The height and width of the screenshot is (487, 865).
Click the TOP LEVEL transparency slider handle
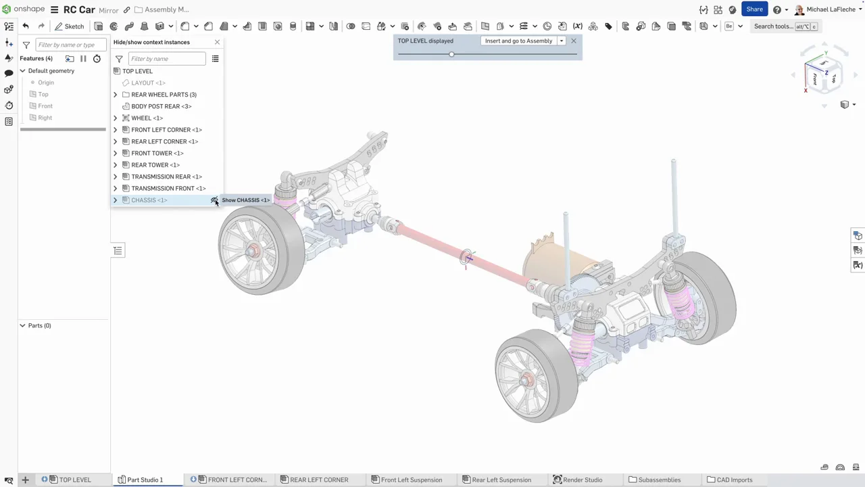pyautogui.click(x=451, y=54)
